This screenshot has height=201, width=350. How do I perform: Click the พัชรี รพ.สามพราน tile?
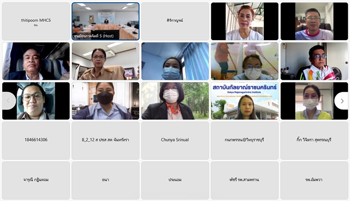click(x=245, y=180)
